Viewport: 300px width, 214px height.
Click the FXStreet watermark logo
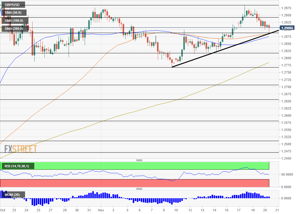(x=21, y=149)
